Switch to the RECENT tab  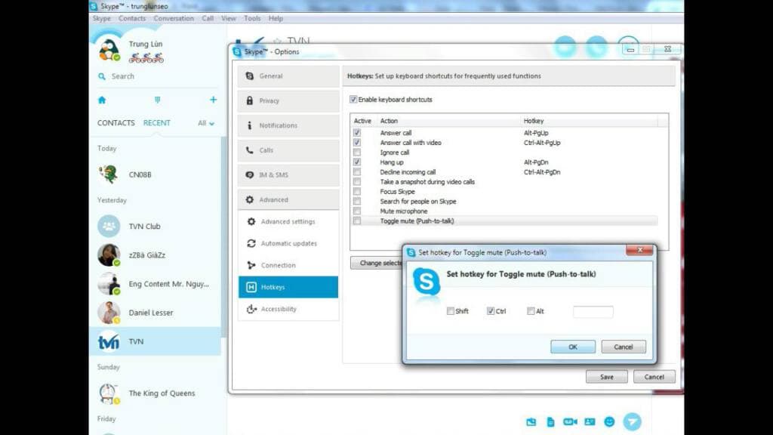157,123
